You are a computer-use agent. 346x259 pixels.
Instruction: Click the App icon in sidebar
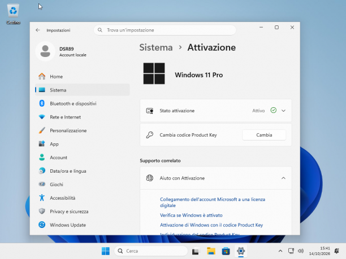click(x=42, y=144)
